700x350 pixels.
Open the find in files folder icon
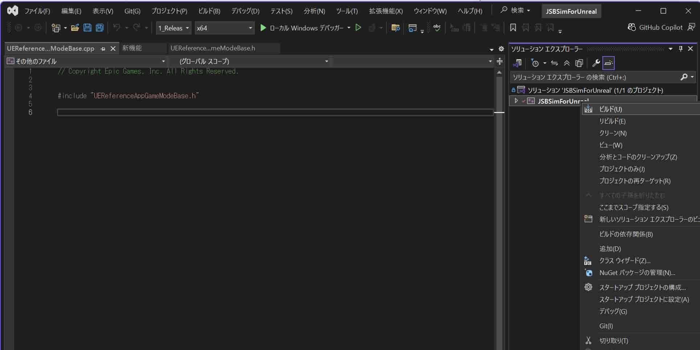pos(396,28)
